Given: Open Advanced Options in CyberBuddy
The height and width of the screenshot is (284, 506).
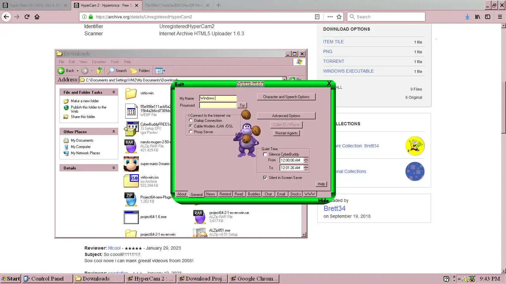Looking at the screenshot, I should [286, 116].
